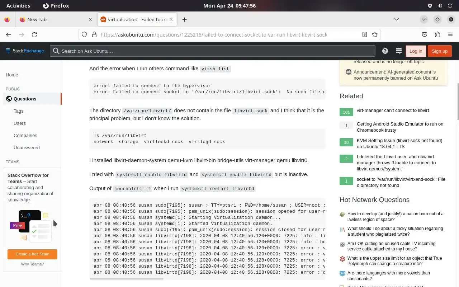Open KVM Setting Issue related question
The width and height of the screenshot is (459, 287).
399,143
